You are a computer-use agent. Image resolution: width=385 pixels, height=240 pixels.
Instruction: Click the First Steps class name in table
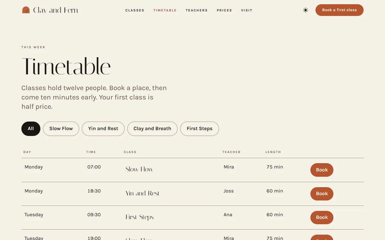(x=140, y=217)
